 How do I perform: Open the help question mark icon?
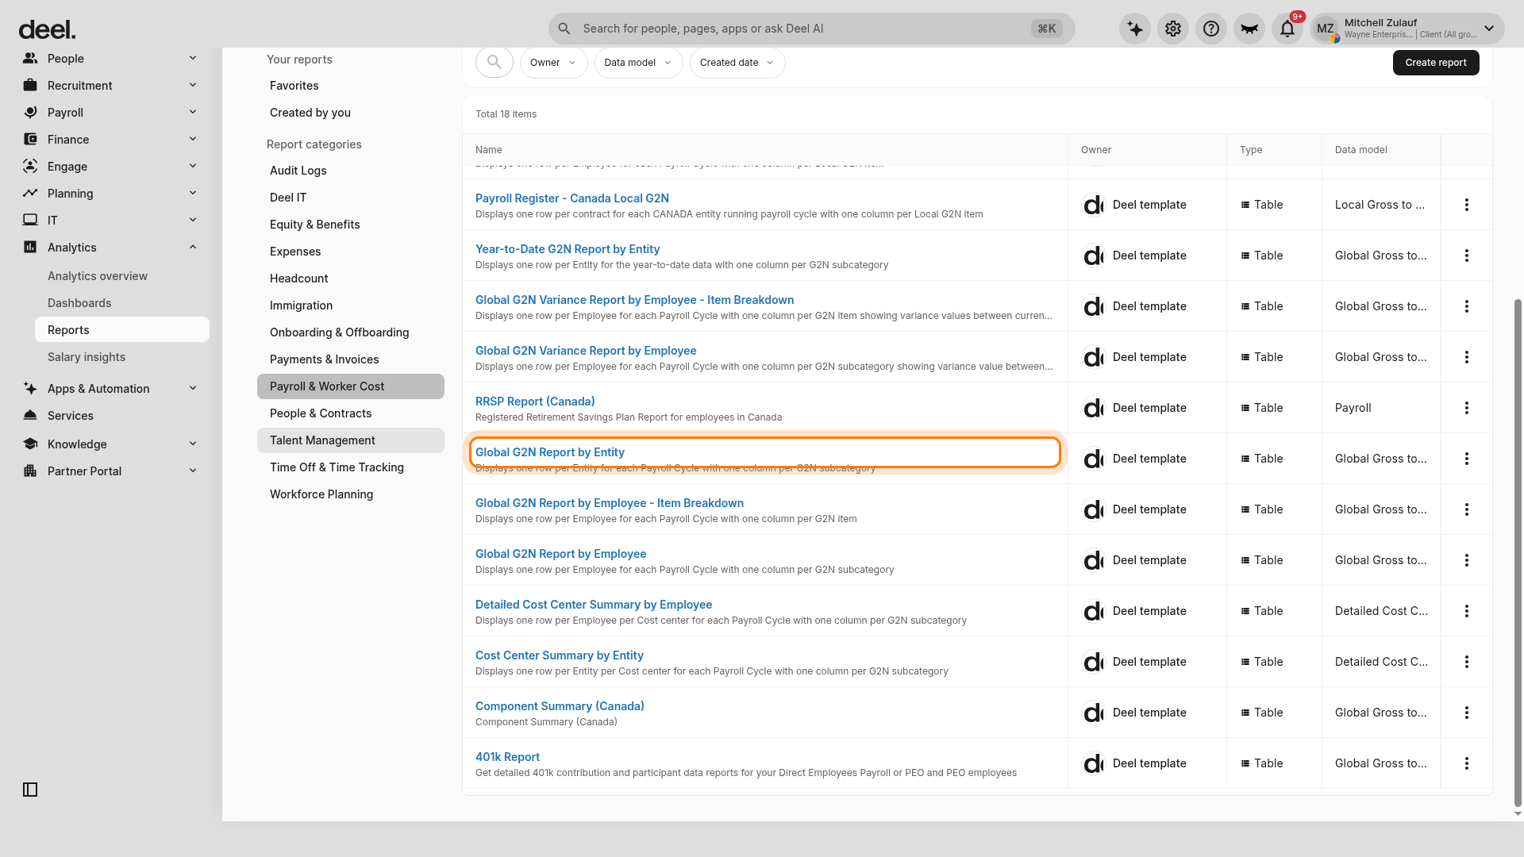pyautogui.click(x=1211, y=29)
